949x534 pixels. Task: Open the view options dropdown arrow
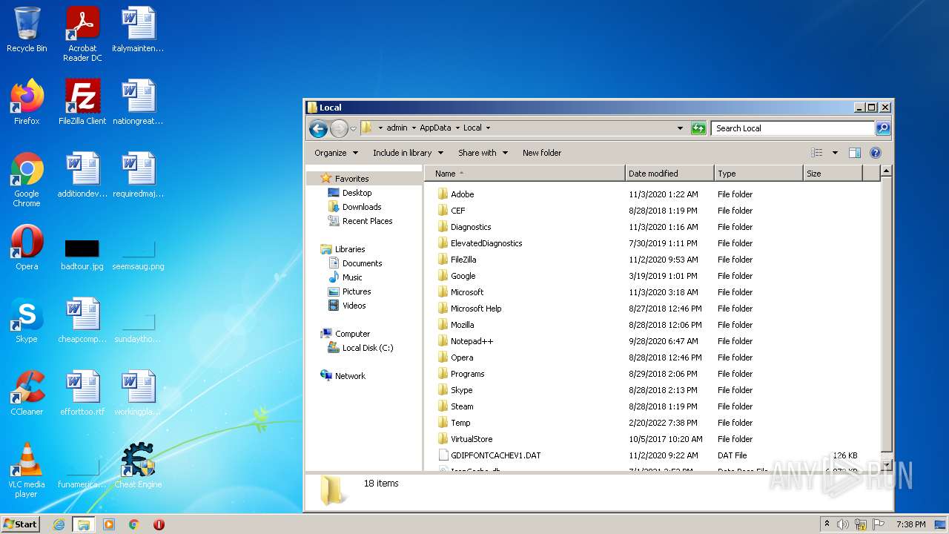(835, 153)
